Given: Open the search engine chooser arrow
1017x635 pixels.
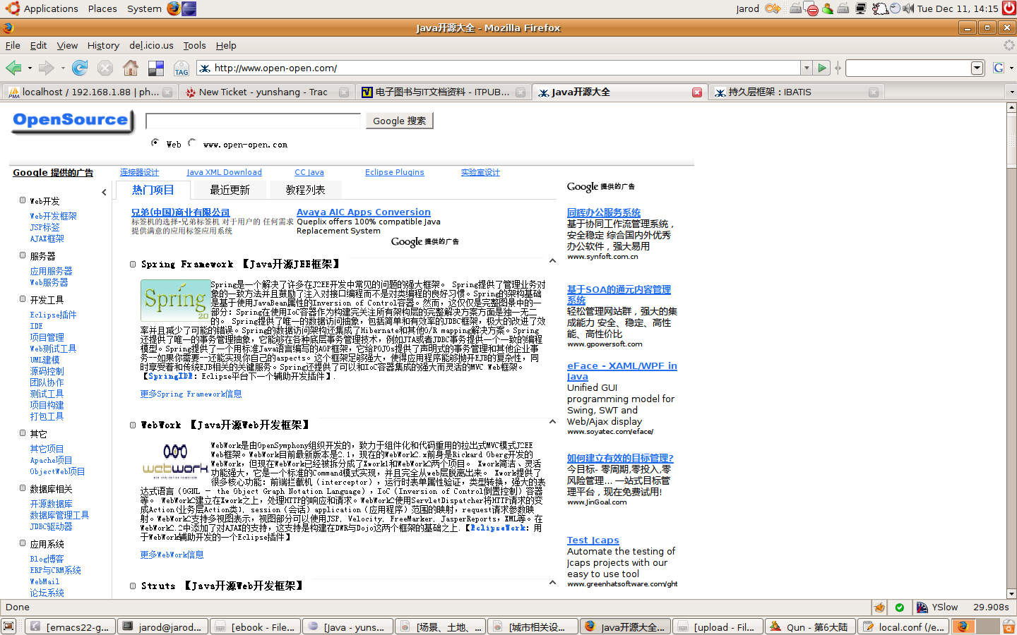Looking at the screenshot, I should pos(1011,68).
